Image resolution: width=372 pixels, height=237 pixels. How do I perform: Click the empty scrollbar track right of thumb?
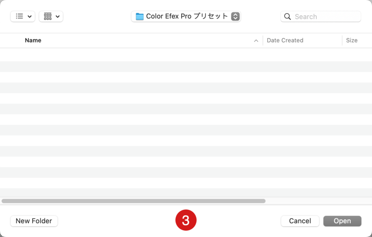(x=318, y=201)
